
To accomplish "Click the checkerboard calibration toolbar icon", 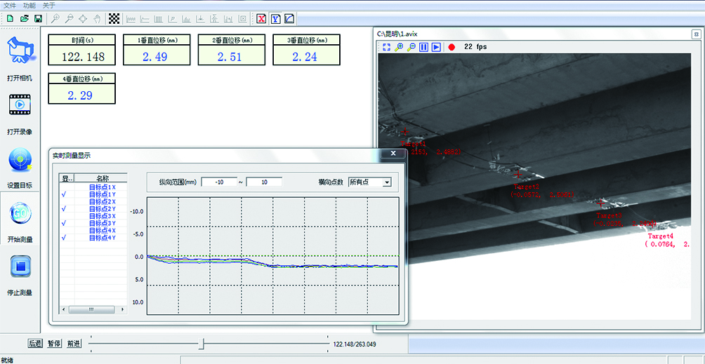I will click(114, 18).
